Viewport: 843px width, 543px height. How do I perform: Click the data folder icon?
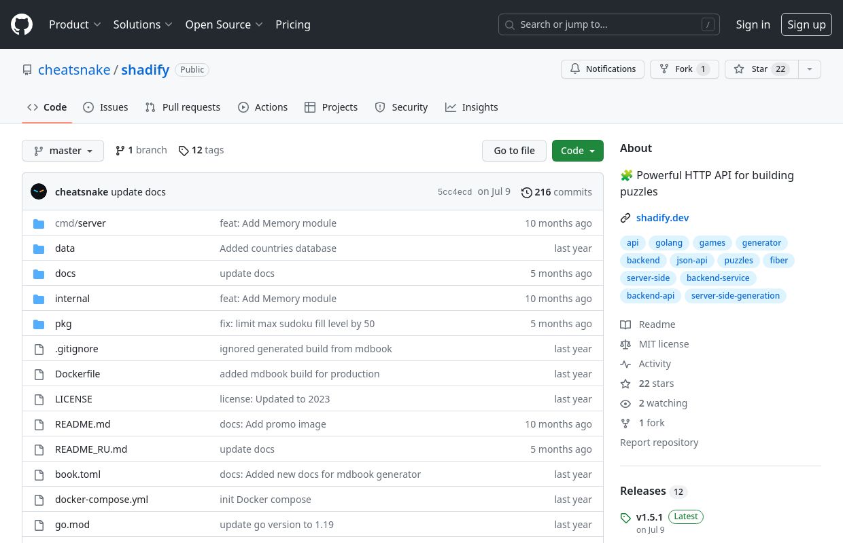(x=39, y=248)
